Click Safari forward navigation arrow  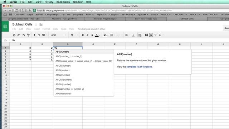point(10,10)
